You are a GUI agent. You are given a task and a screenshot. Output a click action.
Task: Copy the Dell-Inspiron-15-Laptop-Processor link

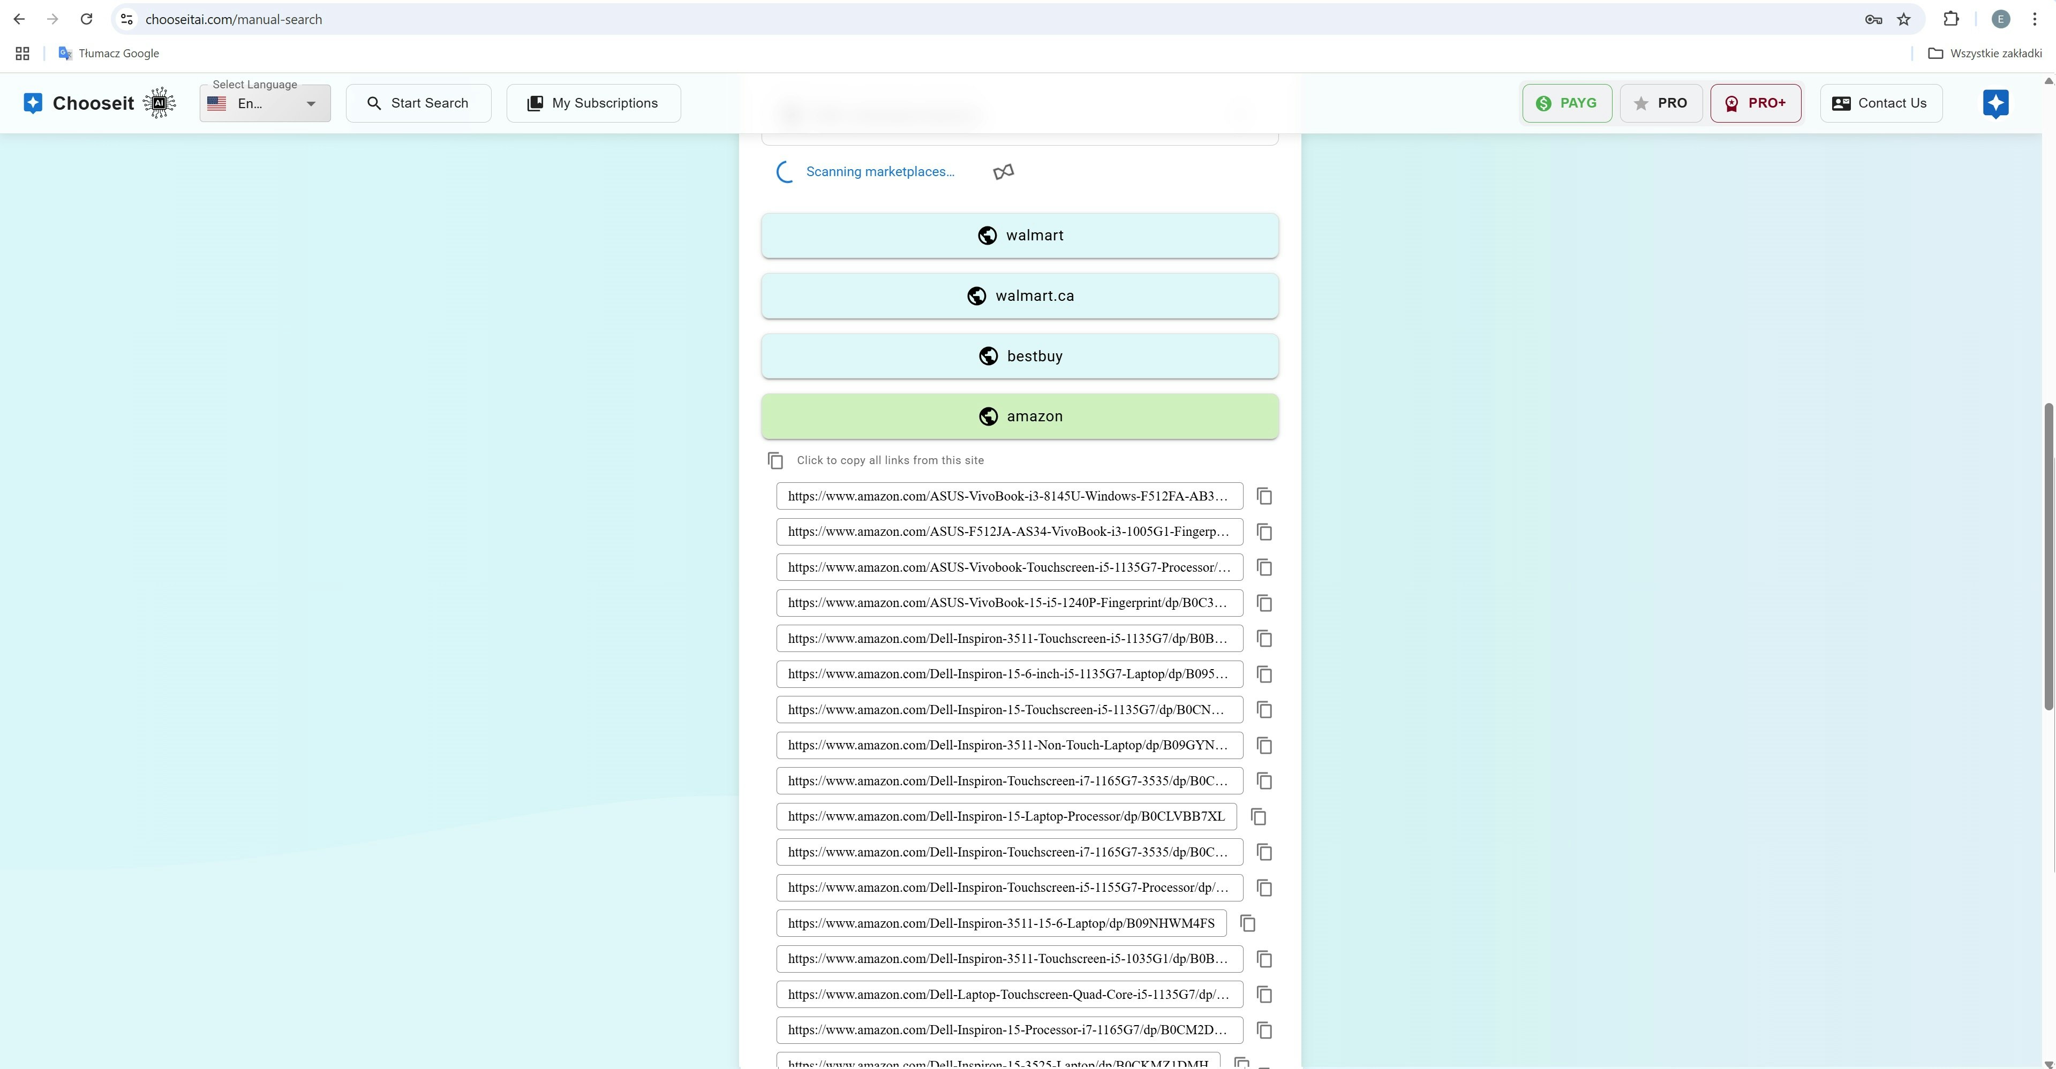click(1259, 817)
